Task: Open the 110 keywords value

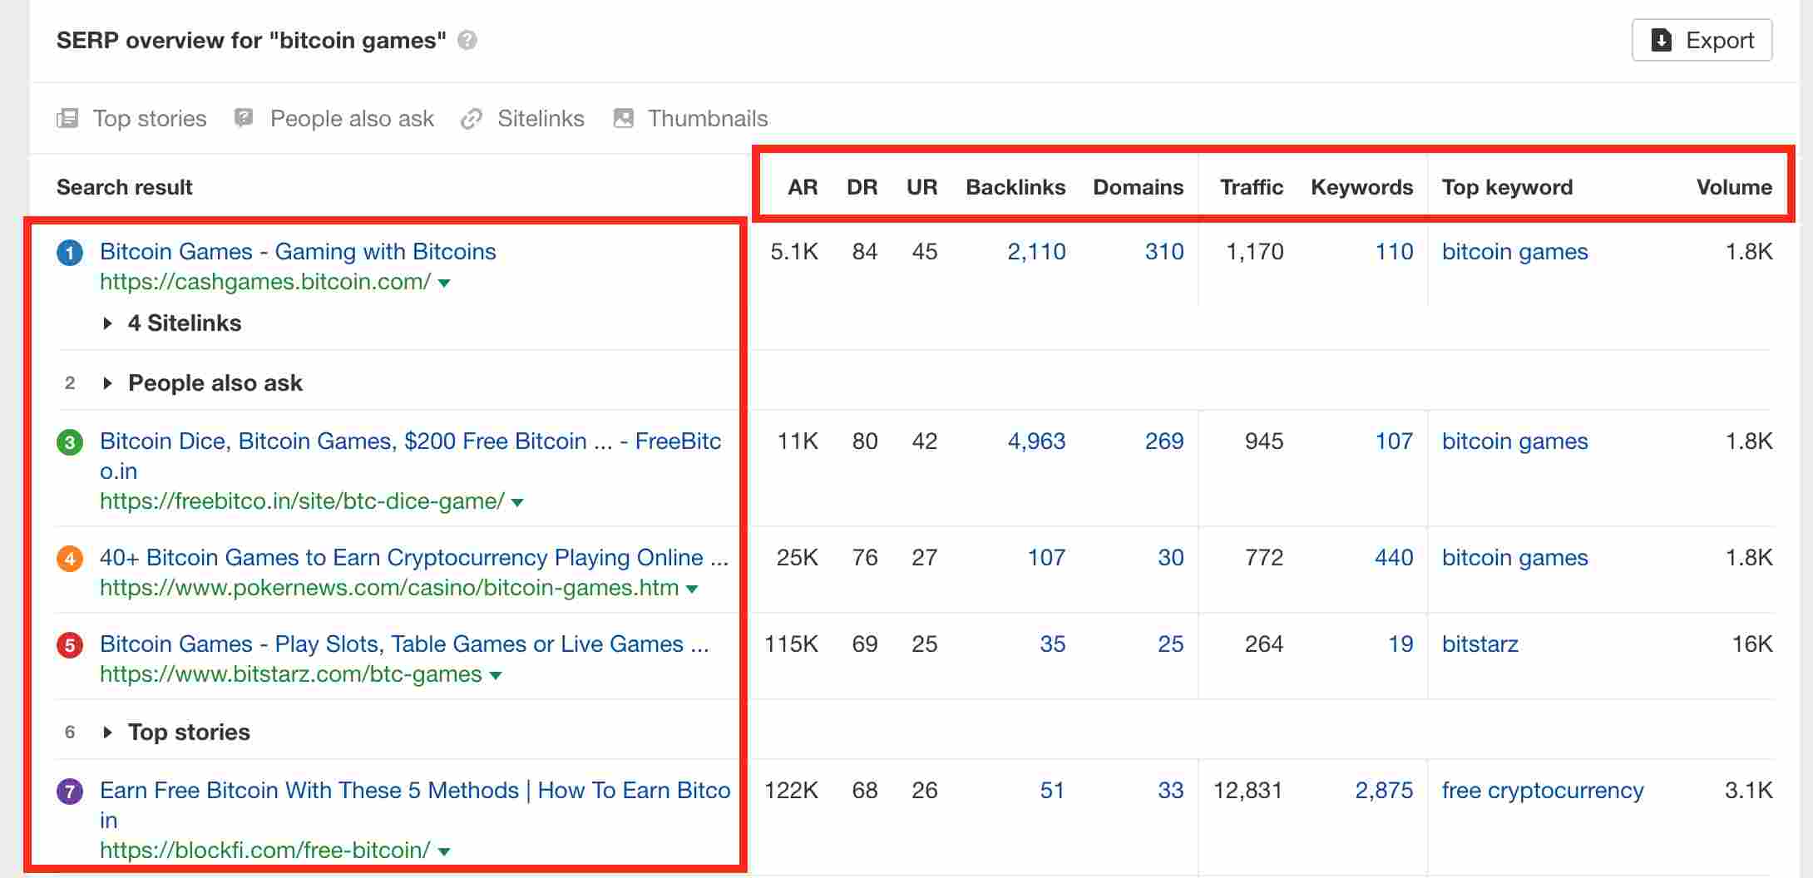Action: 1395,251
